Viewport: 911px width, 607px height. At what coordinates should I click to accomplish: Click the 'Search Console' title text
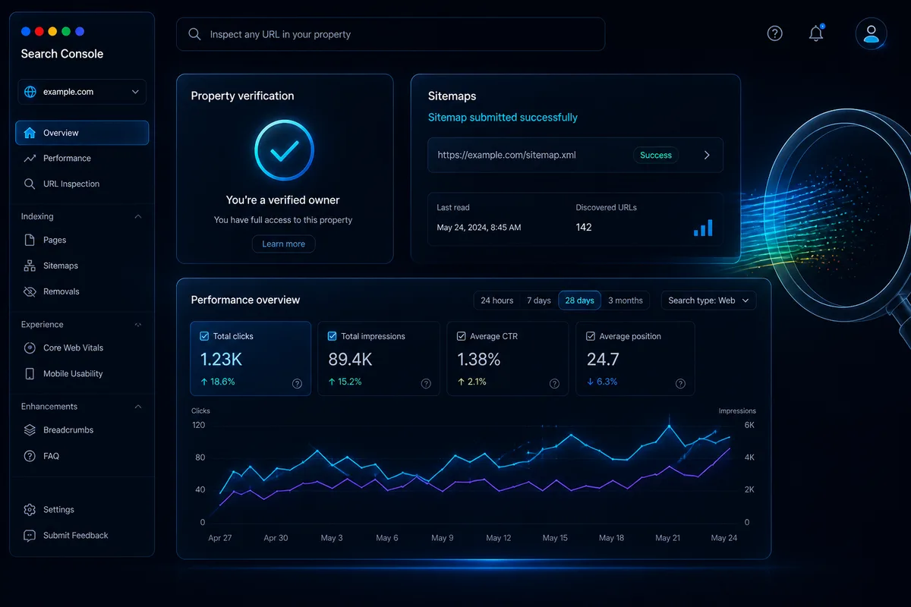[x=62, y=54]
